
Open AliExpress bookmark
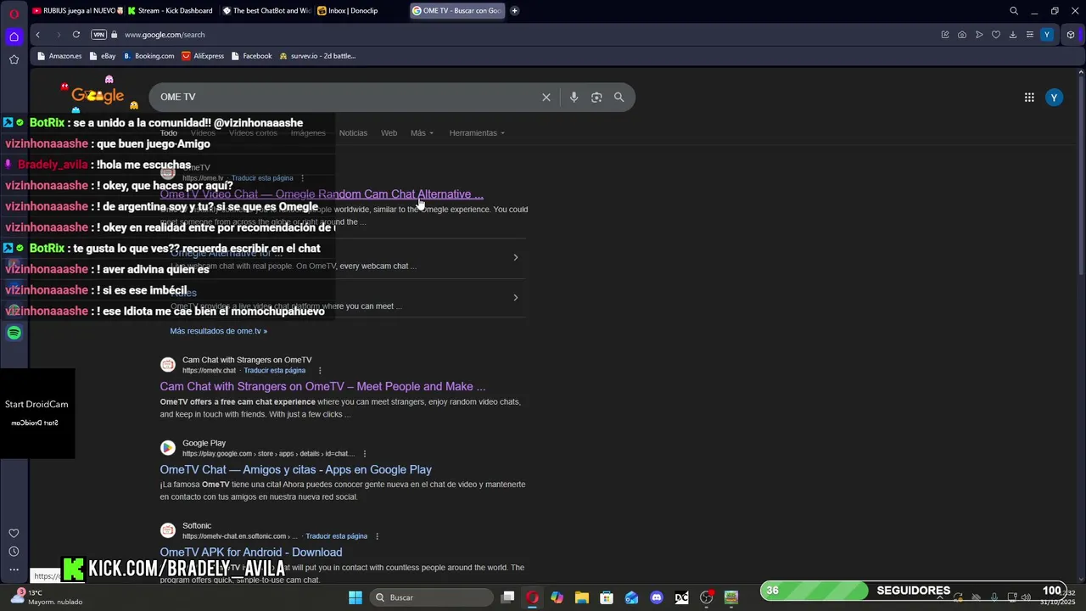pos(203,56)
